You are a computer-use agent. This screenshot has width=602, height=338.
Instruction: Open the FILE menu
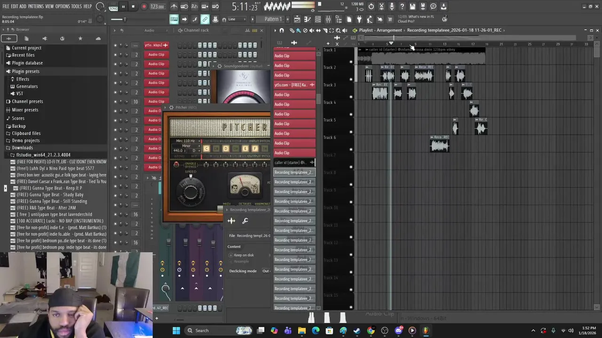pyautogui.click(x=6, y=7)
